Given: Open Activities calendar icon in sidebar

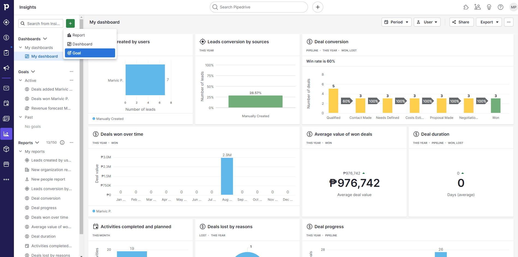Looking at the screenshot, I should [6, 103].
